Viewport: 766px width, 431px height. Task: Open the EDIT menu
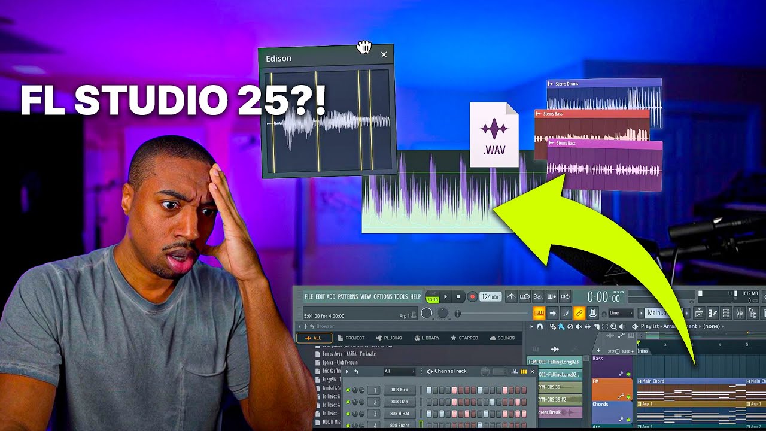320,296
